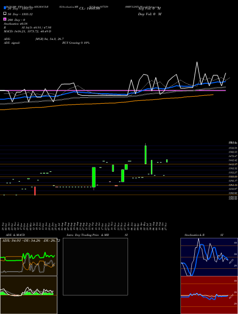Screen dimensions: 238x314
Task: Select the '200 Day - 0' legend text
Action: 16,20
